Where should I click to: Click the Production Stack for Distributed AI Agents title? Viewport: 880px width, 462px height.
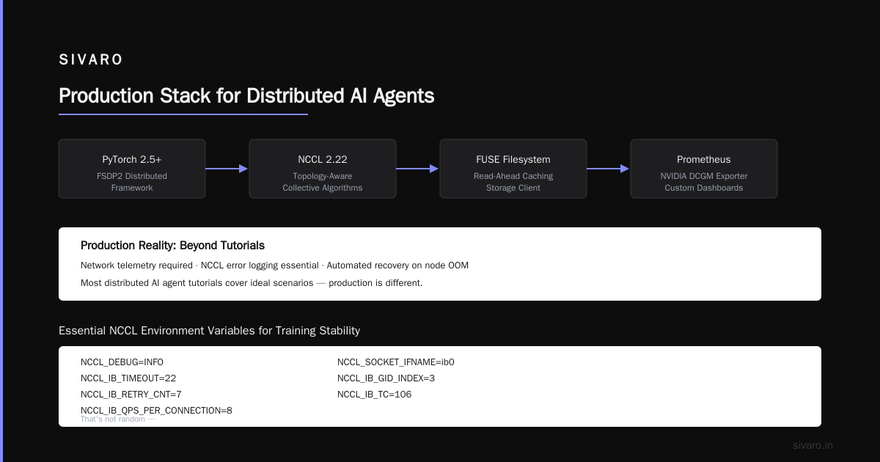click(246, 96)
